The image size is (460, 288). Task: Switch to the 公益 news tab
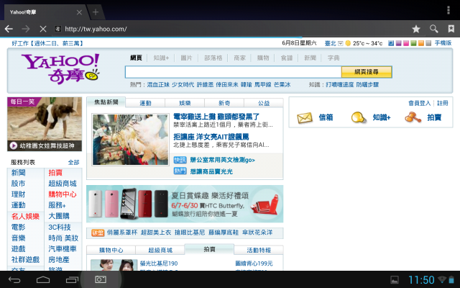[264, 103]
